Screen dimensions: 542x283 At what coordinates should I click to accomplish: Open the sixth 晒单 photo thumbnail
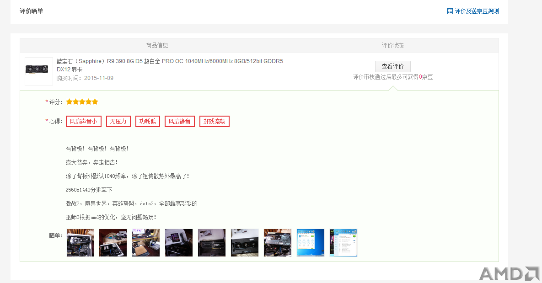click(245, 243)
